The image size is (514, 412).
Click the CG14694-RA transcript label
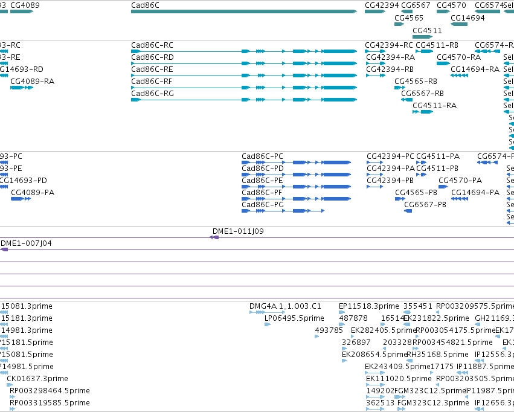click(x=475, y=69)
